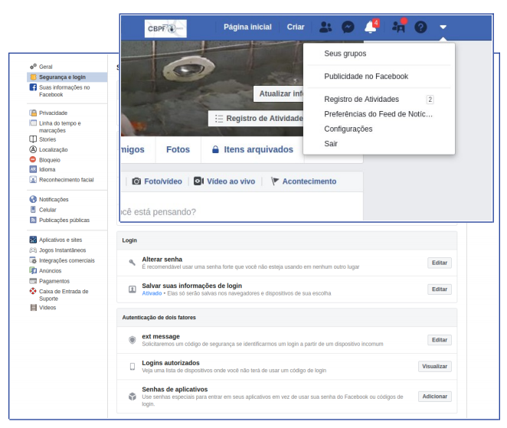
Task: Click Adicionar for Senhas de aplicativos
Action: coord(434,397)
